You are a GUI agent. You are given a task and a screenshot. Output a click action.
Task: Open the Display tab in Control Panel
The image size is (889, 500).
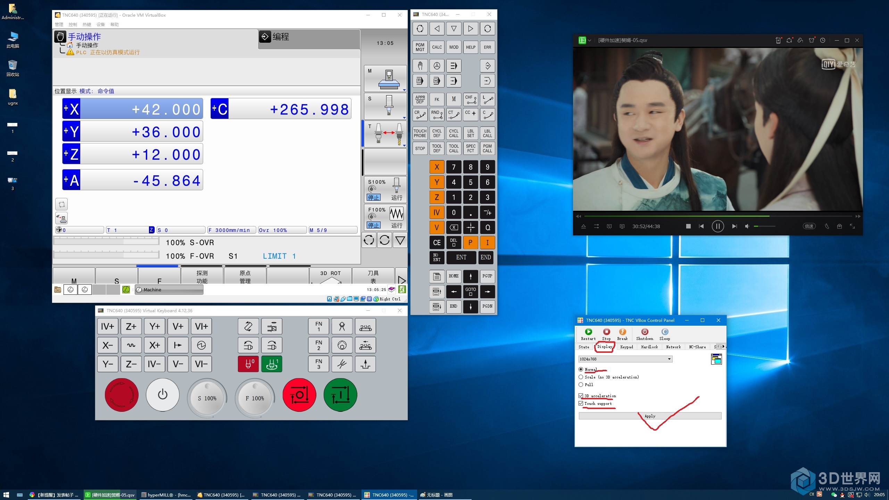point(605,347)
